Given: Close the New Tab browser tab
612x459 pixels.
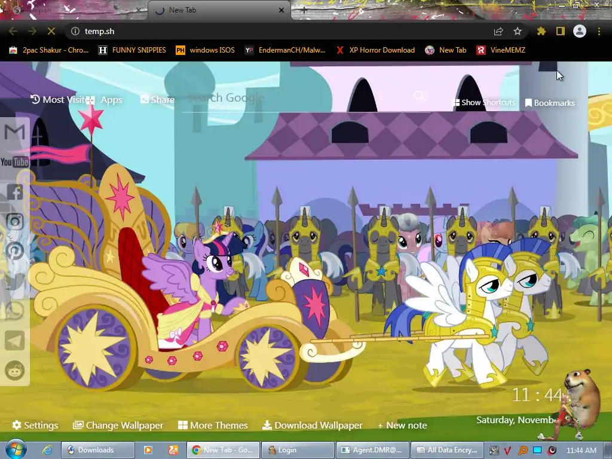Looking at the screenshot, I should [281, 10].
